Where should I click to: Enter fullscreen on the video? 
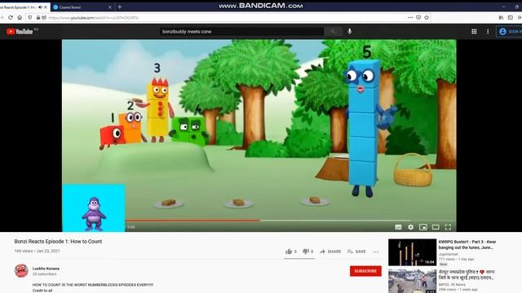(x=448, y=227)
